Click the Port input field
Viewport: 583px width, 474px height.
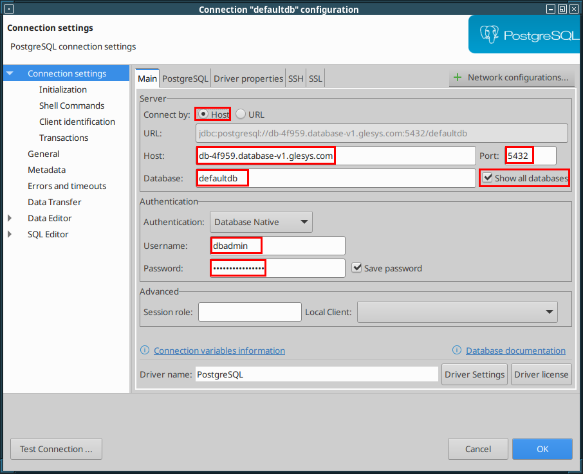pos(531,155)
